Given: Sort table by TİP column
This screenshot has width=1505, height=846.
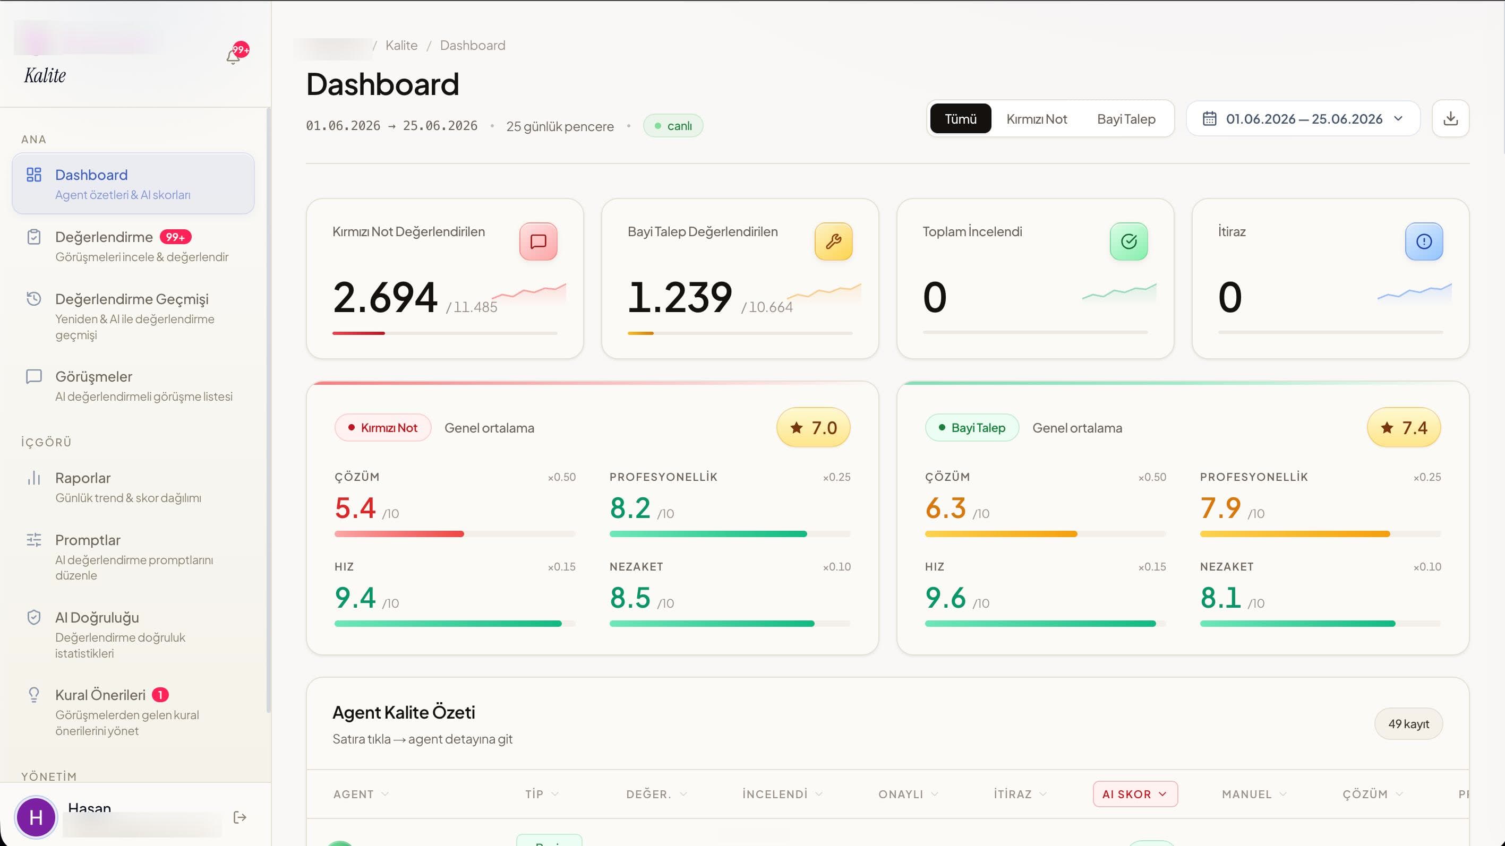Looking at the screenshot, I should coord(542,795).
